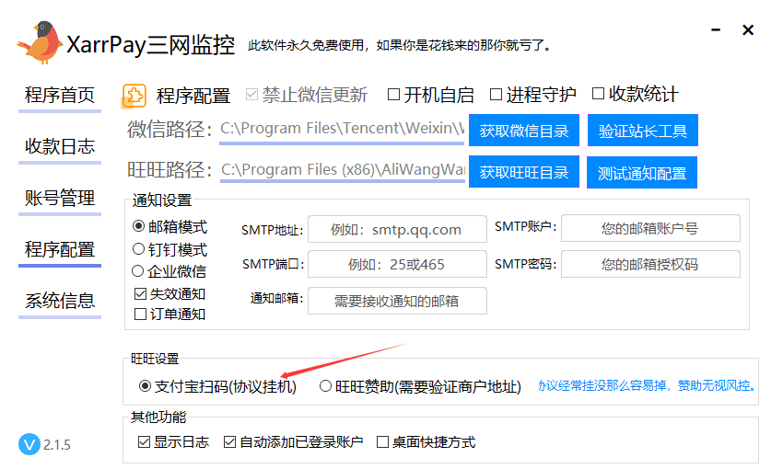Focus the SMTP地址 input field
783x469 pixels.
pos(397,229)
